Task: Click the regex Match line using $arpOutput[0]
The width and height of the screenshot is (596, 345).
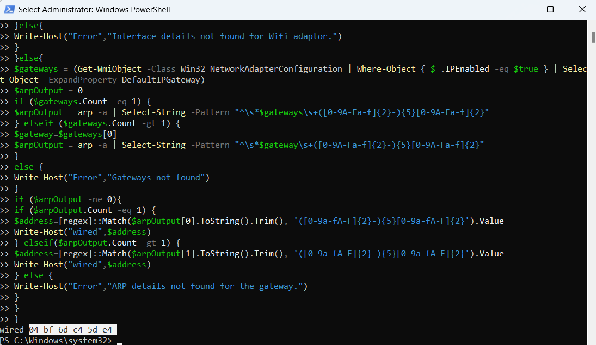Action: (x=259, y=221)
